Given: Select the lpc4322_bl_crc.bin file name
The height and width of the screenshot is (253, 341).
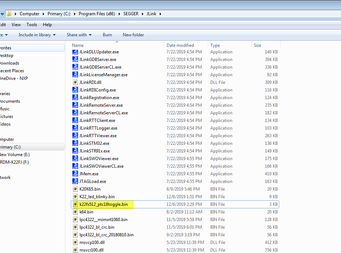Looking at the screenshot, I should coord(97,227).
